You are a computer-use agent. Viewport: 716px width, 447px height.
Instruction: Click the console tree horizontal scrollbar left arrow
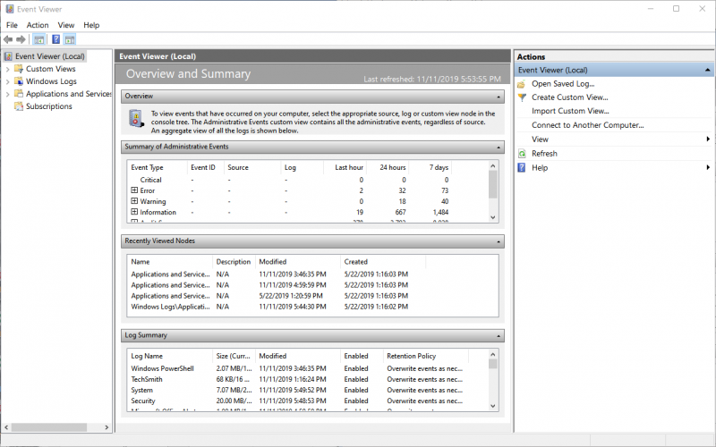[6, 427]
